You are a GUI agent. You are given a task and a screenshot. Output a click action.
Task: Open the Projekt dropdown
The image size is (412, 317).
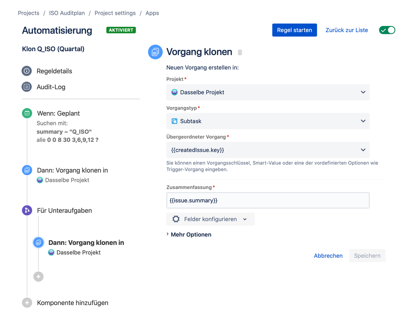click(x=268, y=92)
